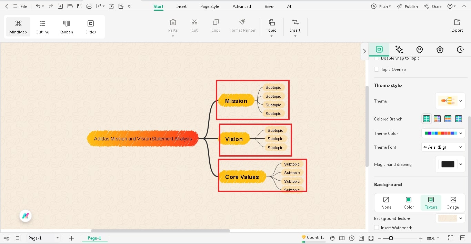
Task: Share the document
Action: (x=433, y=7)
